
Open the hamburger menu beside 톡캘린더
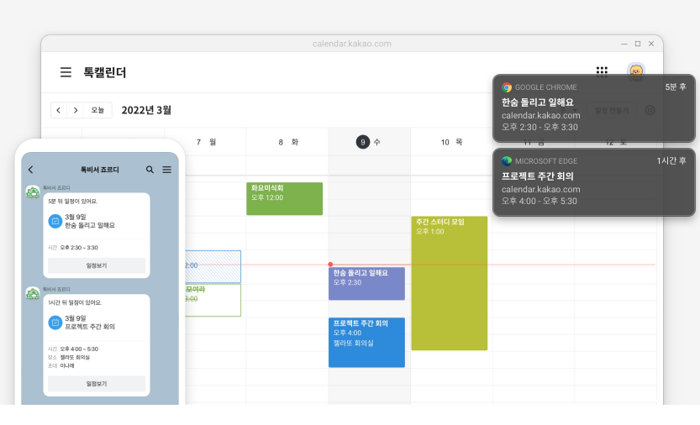click(x=66, y=72)
